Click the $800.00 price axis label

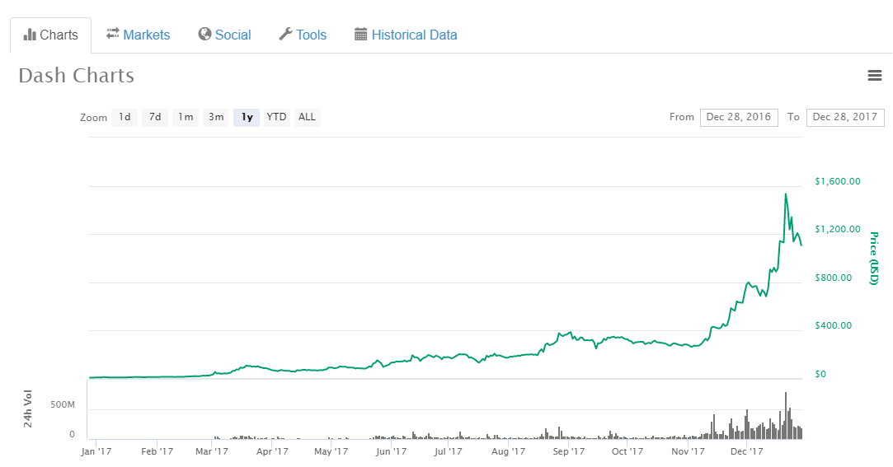click(834, 278)
